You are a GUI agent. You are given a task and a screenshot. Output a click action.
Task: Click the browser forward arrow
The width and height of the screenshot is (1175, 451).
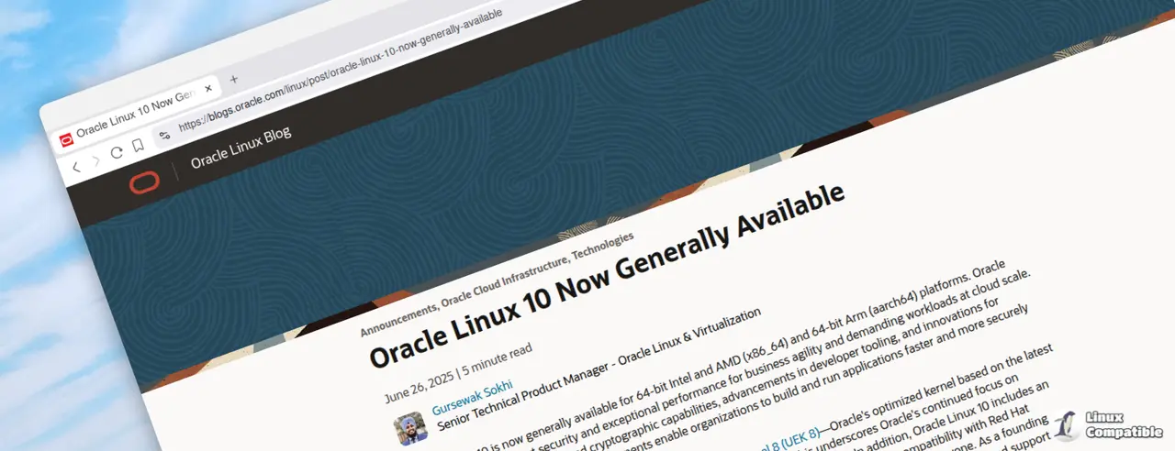[x=95, y=160]
